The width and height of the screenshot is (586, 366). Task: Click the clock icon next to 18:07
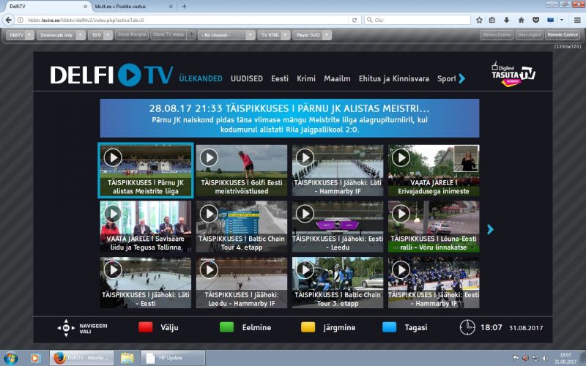tap(467, 327)
